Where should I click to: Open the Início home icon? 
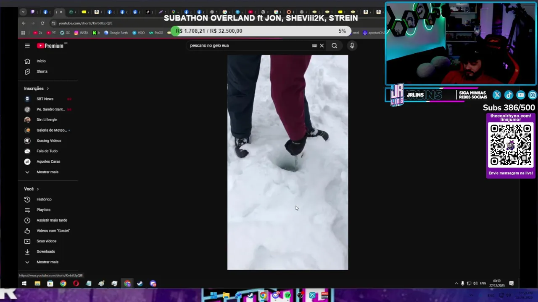[27, 61]
